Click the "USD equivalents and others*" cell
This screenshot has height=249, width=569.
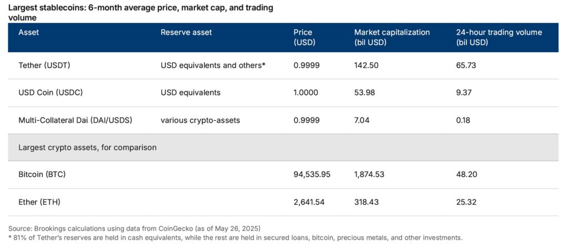[x=213, y=65]
